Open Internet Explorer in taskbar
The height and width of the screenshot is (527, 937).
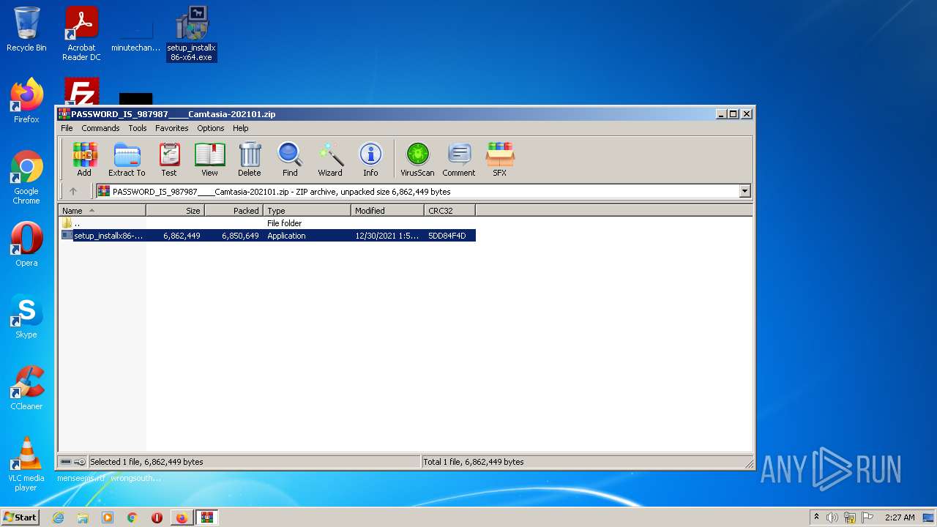58,517
